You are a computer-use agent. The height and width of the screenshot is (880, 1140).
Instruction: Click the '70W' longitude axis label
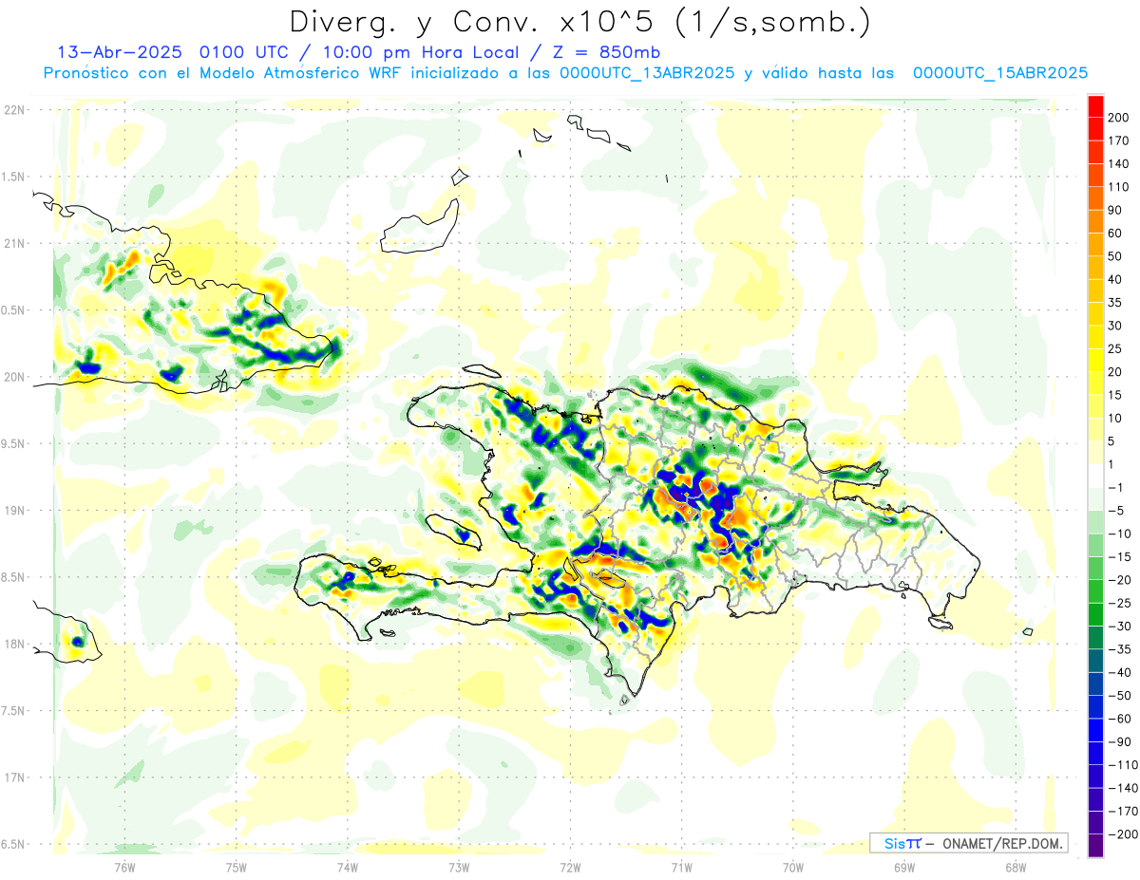click(x=793, y=867)
